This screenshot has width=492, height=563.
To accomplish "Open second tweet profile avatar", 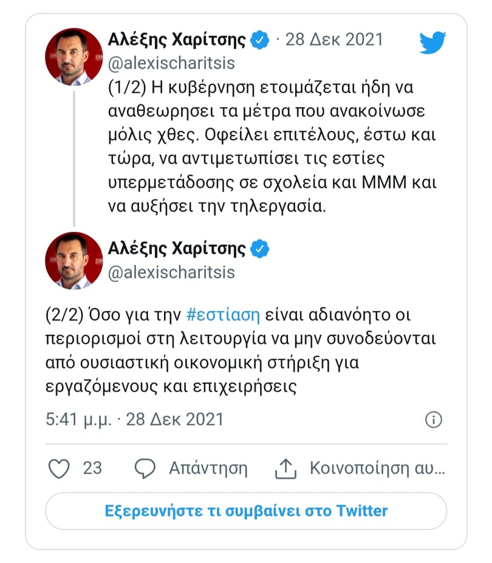I will (74, 260).
